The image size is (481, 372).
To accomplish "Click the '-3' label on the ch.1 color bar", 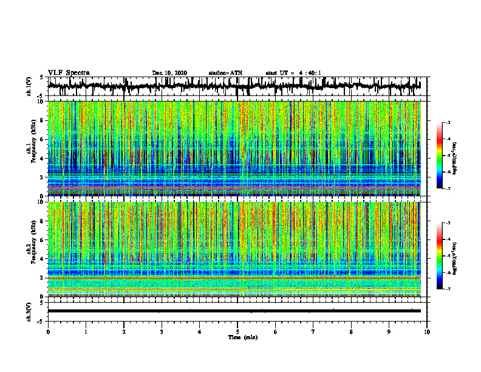I will 448,123.
